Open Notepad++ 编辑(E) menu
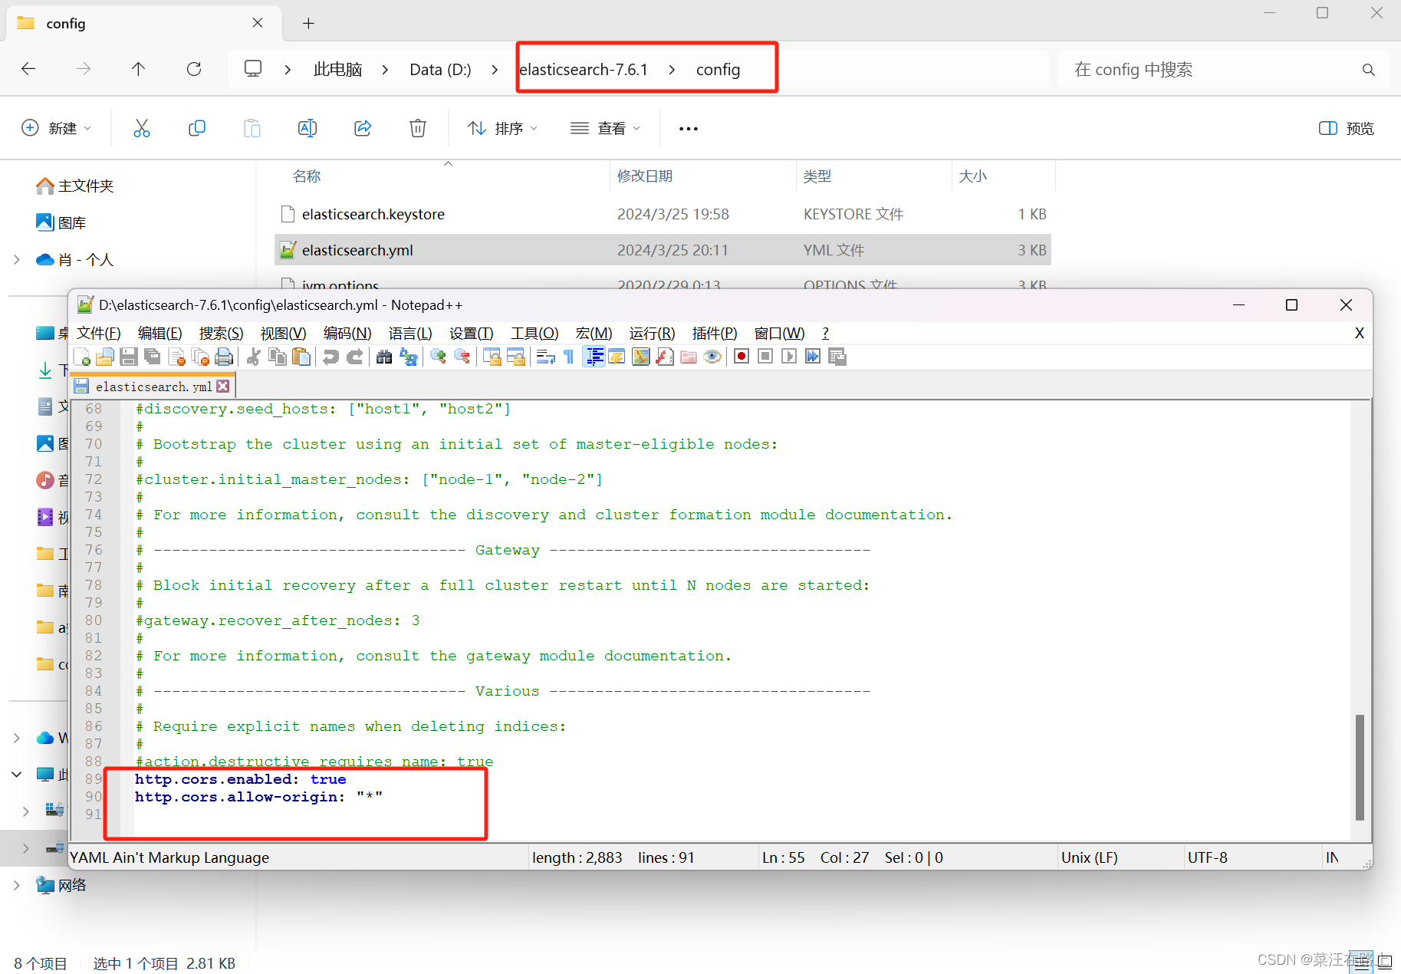This screenshot has height=974, width=1401. 160,333
